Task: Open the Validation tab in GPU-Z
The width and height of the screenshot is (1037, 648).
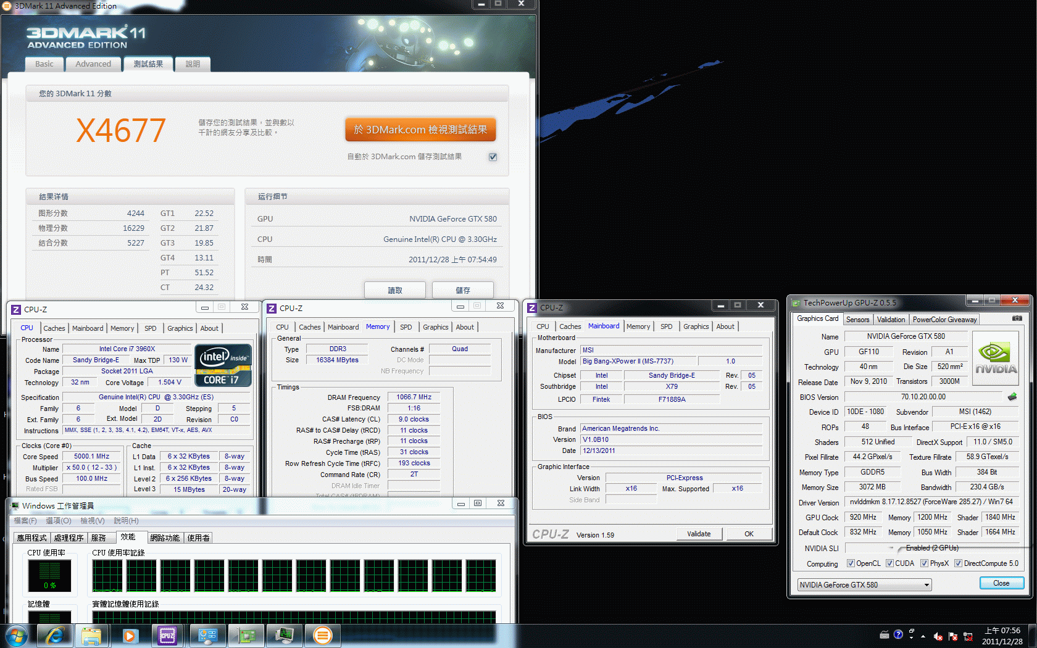Action: (891, 319)
